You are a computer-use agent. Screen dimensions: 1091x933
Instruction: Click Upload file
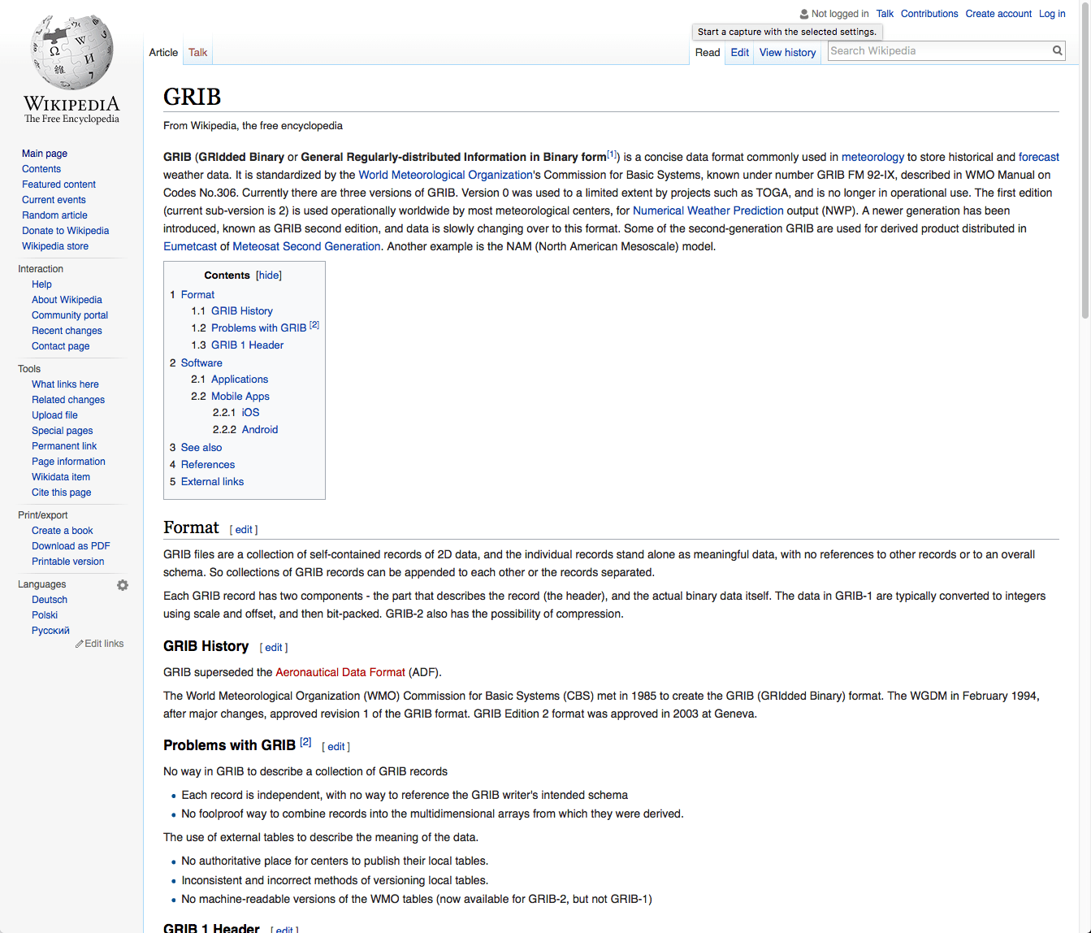click(x=54, y=415)
